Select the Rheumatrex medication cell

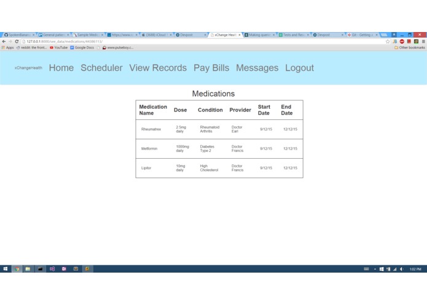[x=151, y=129]
